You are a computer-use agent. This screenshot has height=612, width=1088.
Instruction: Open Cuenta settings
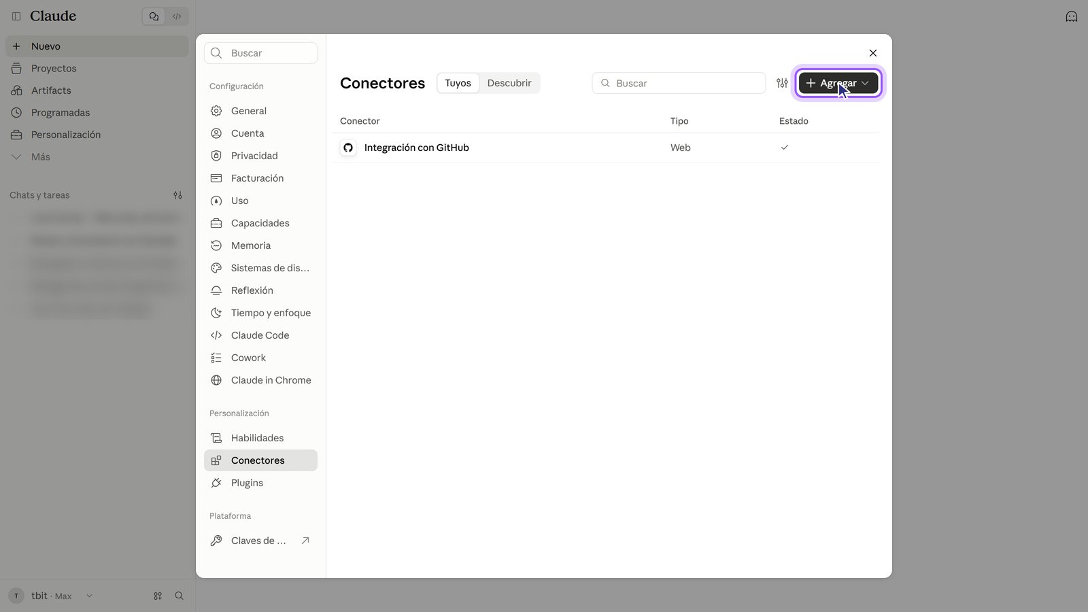[260, 133]
